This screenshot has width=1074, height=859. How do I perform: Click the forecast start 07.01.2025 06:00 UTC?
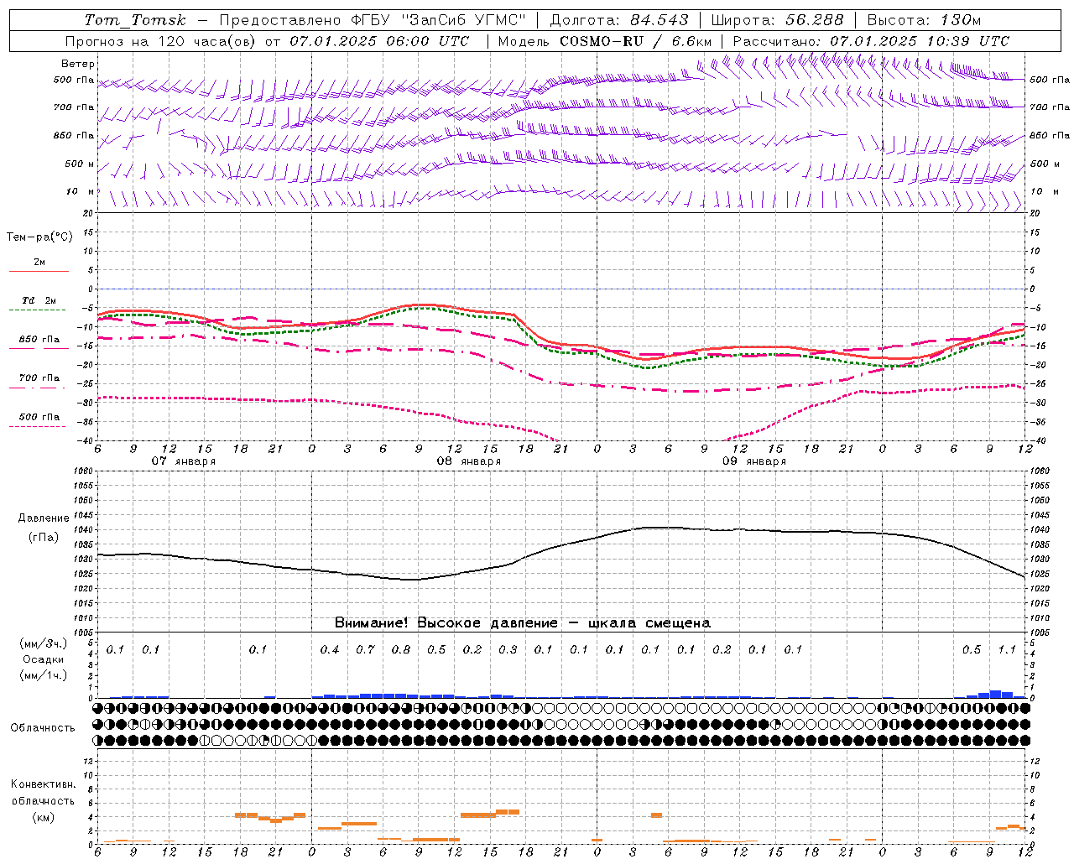click(379, 41)
